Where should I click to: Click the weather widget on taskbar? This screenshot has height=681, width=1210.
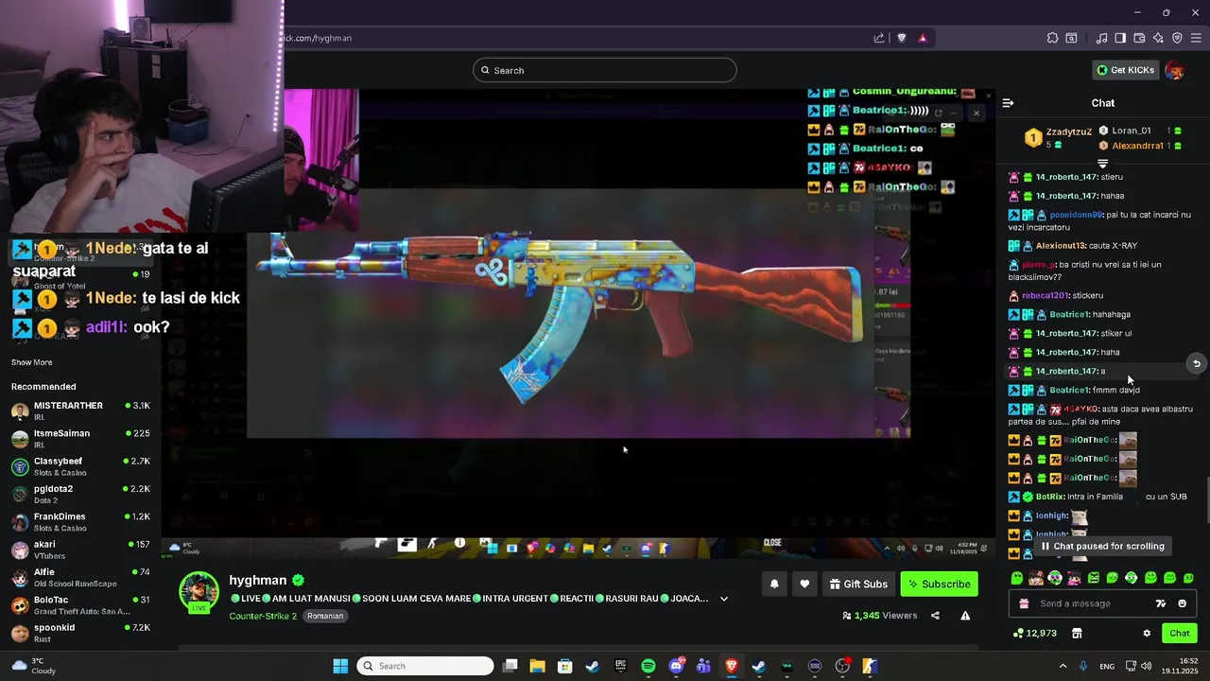click(x=34, y=666)
